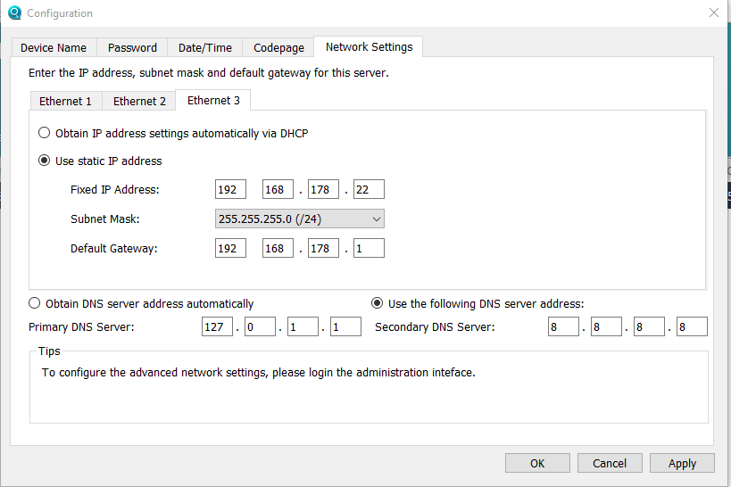Switch to the Codepage tab

[278, 48]
